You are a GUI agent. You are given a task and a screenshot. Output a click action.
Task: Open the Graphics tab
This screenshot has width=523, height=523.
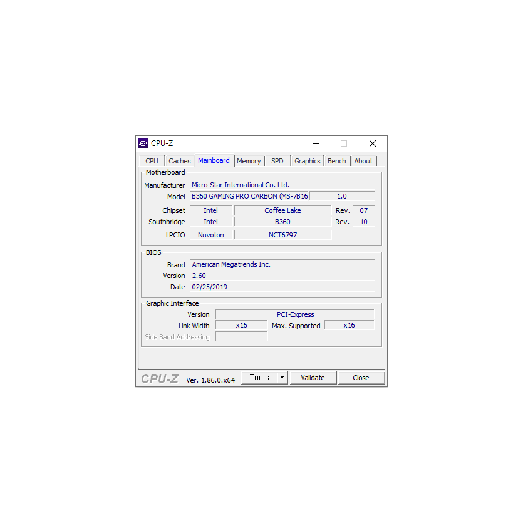307,161
